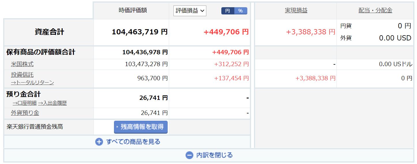Collapse breakdown with 内訳を閉じる
This screenshot has height=164, width=417.
(214, 155)
